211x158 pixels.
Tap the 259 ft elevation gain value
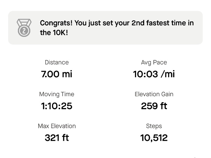click(154, 106)
